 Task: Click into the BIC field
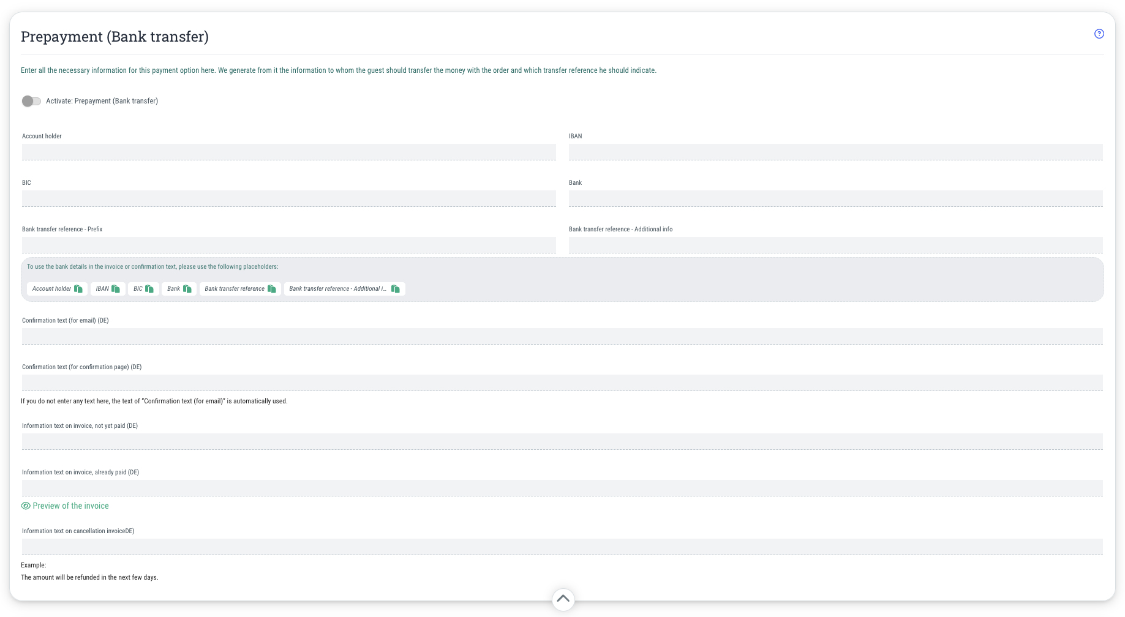point(288,198)
